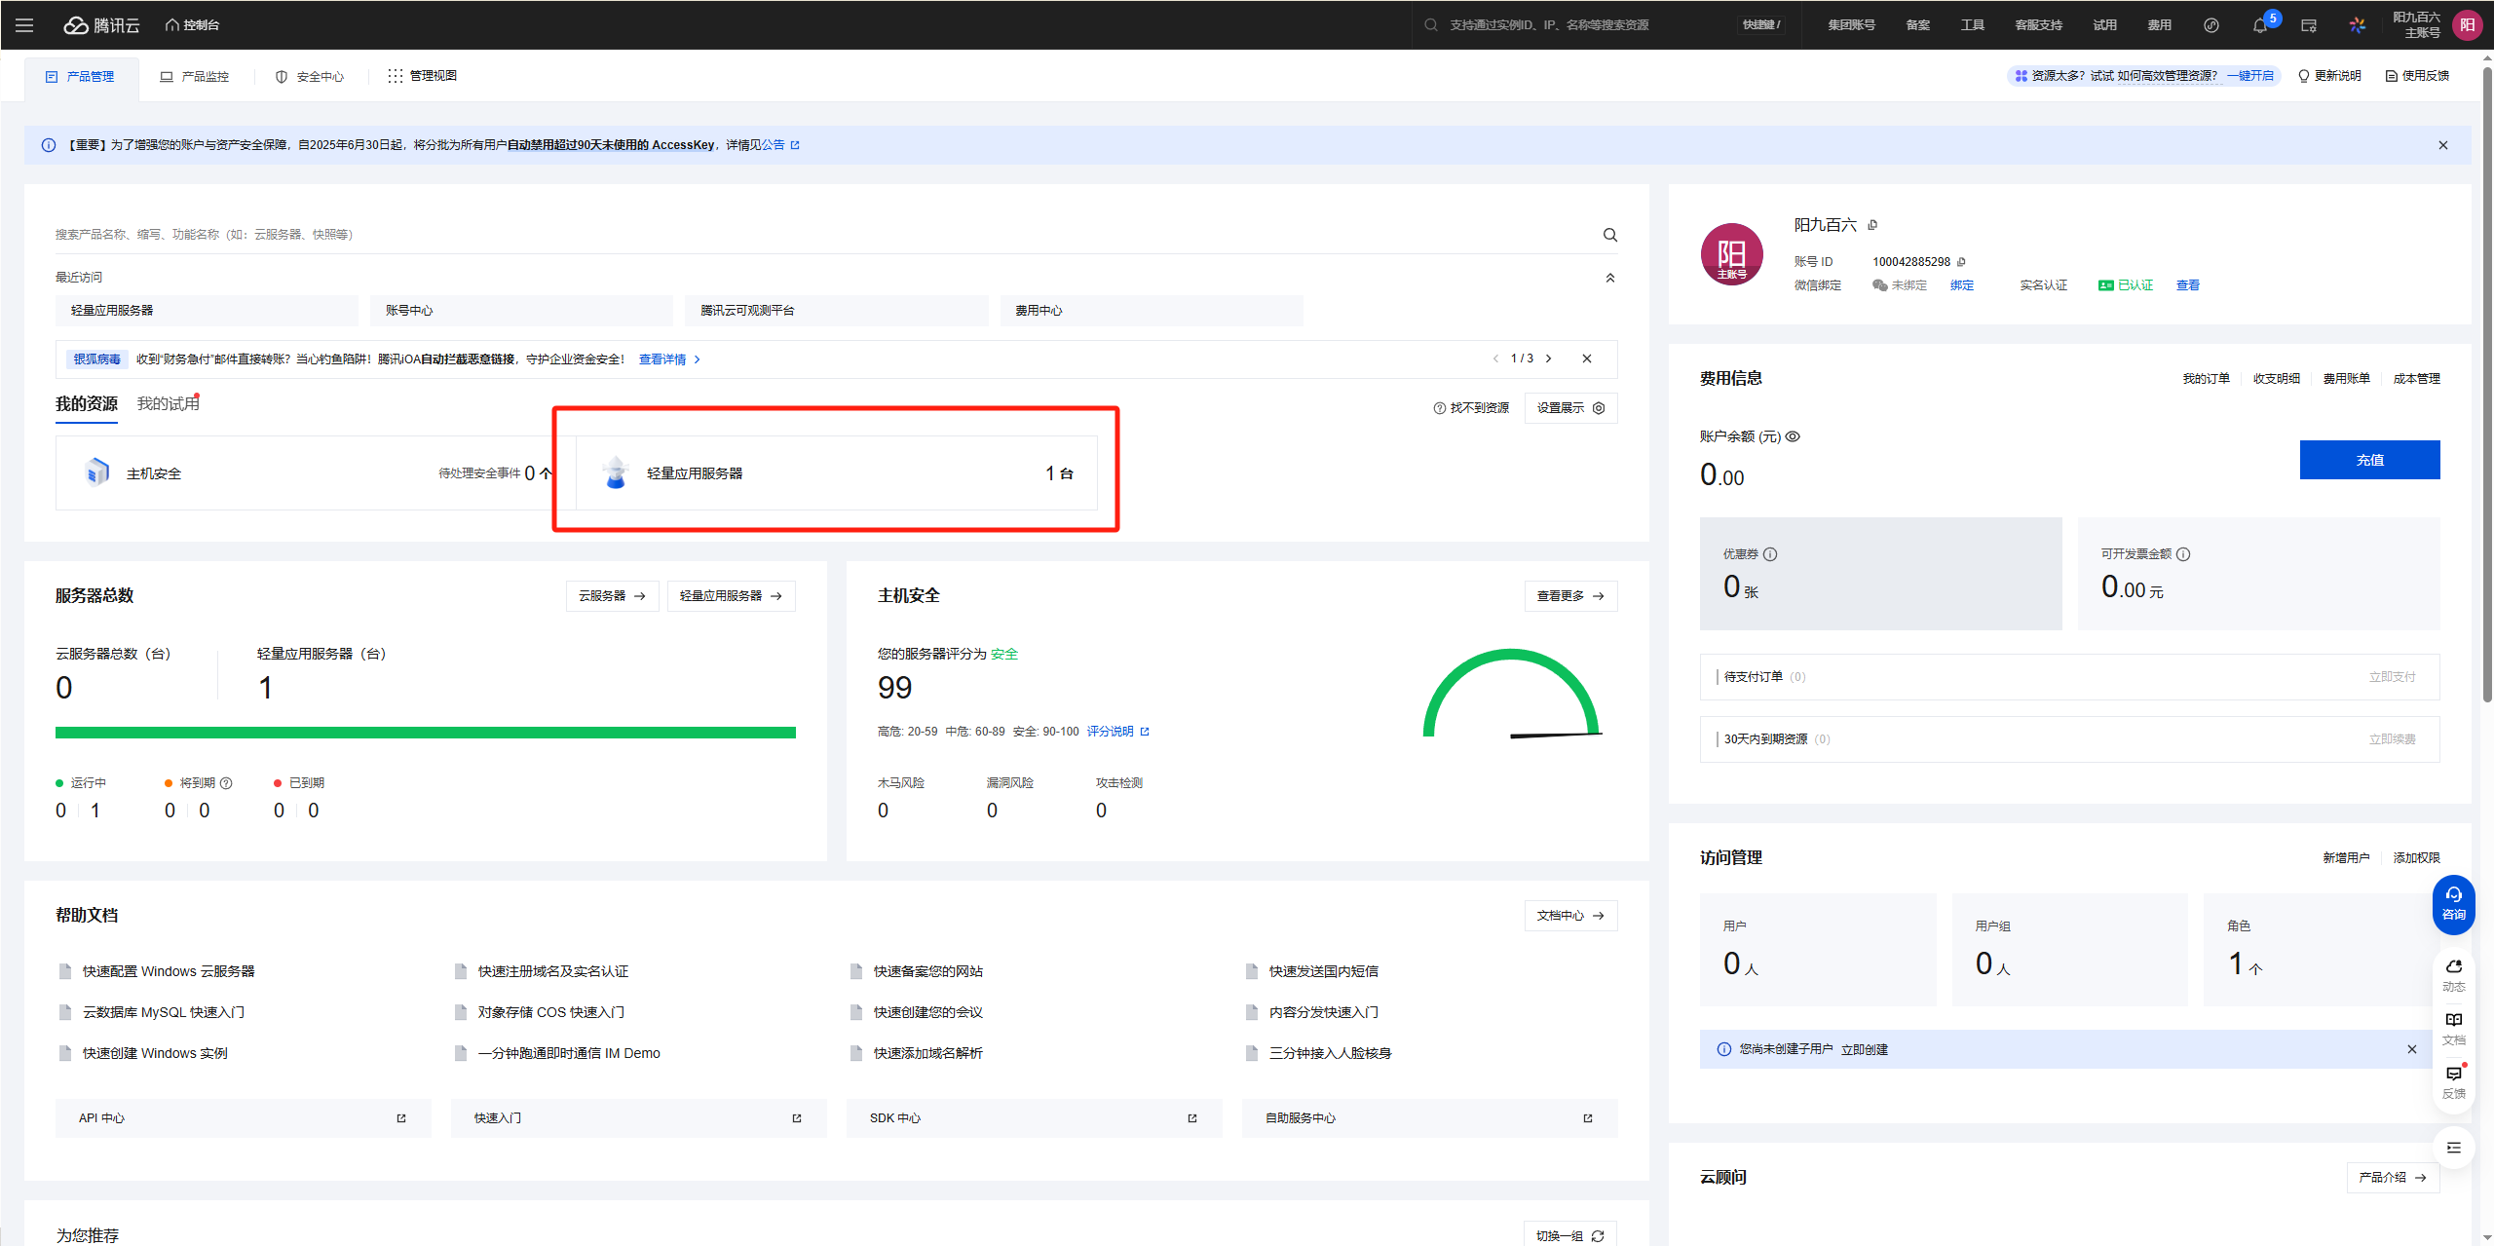Go to next announcement with right arrow
The image size is (2494, 1246).
click(x=1548, y=359)
